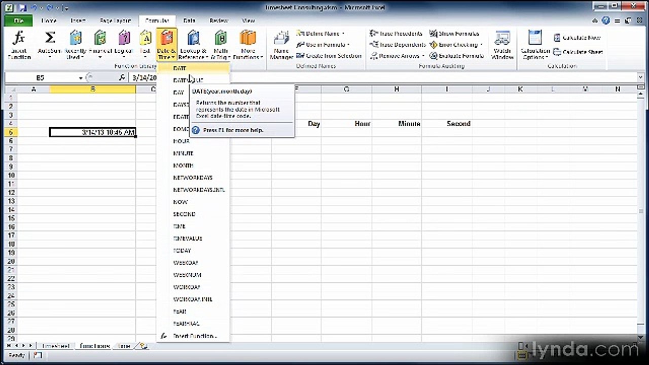
Task: Collapse the Date & Time functions menu button
Action: [x=166, y=45]
